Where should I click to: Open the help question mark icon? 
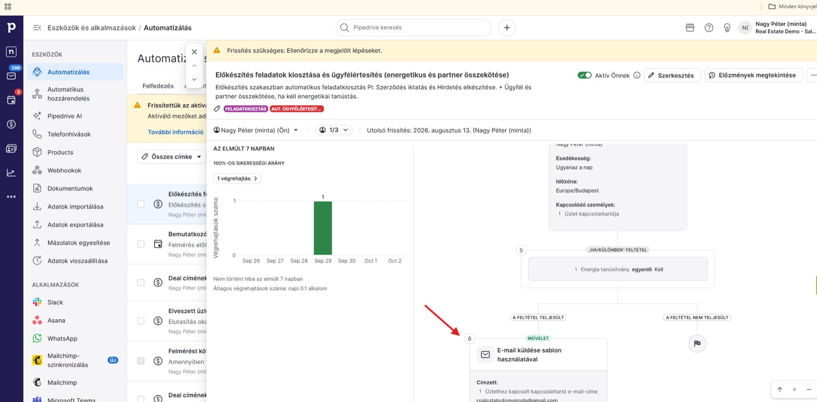click(709, 28)
